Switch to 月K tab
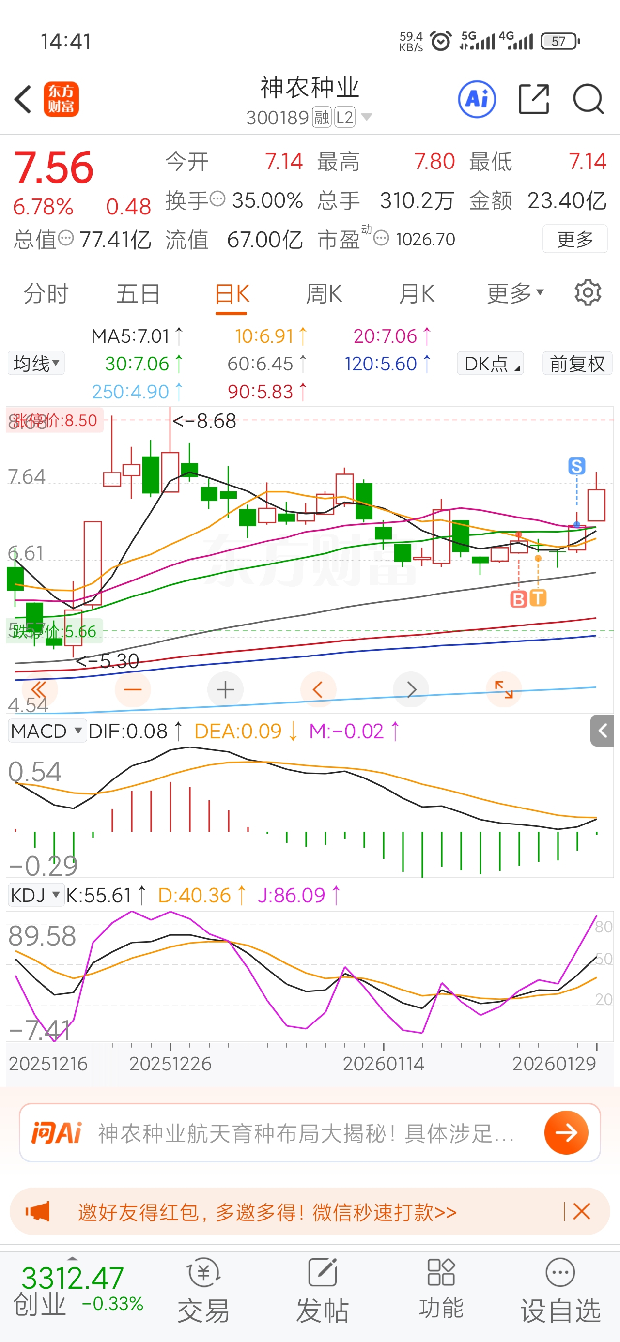Image resolution: width=620 pixels, height=1342 pixels. 417,294
